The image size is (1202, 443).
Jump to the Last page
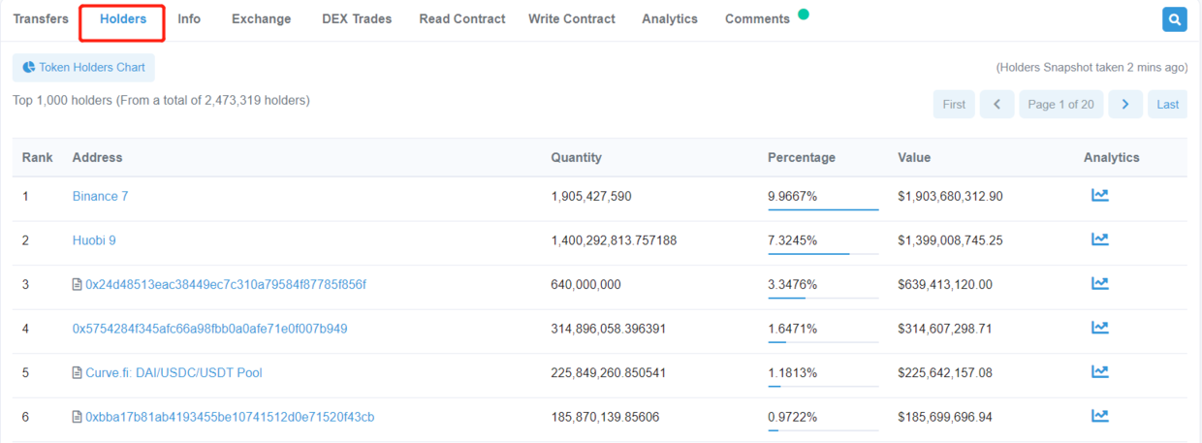click(1167, 105)
